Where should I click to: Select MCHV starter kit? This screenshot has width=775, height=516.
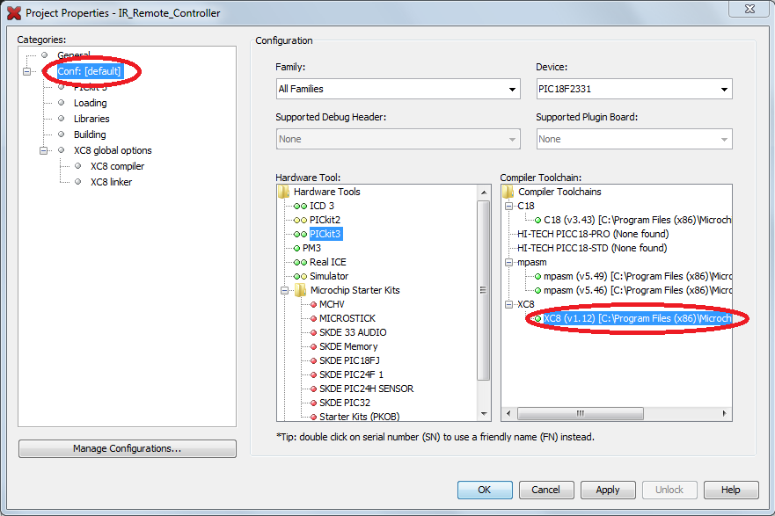tap(332, 304)
